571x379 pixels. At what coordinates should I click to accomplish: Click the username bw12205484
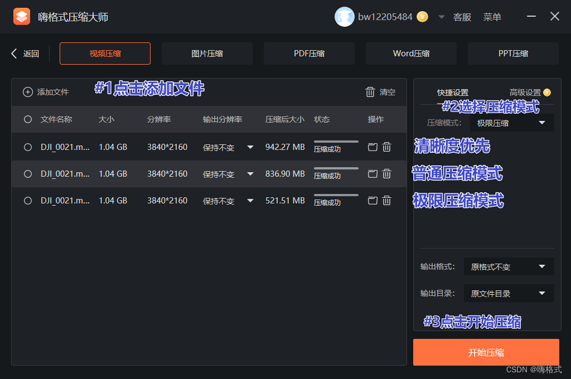tap(385, 17)
